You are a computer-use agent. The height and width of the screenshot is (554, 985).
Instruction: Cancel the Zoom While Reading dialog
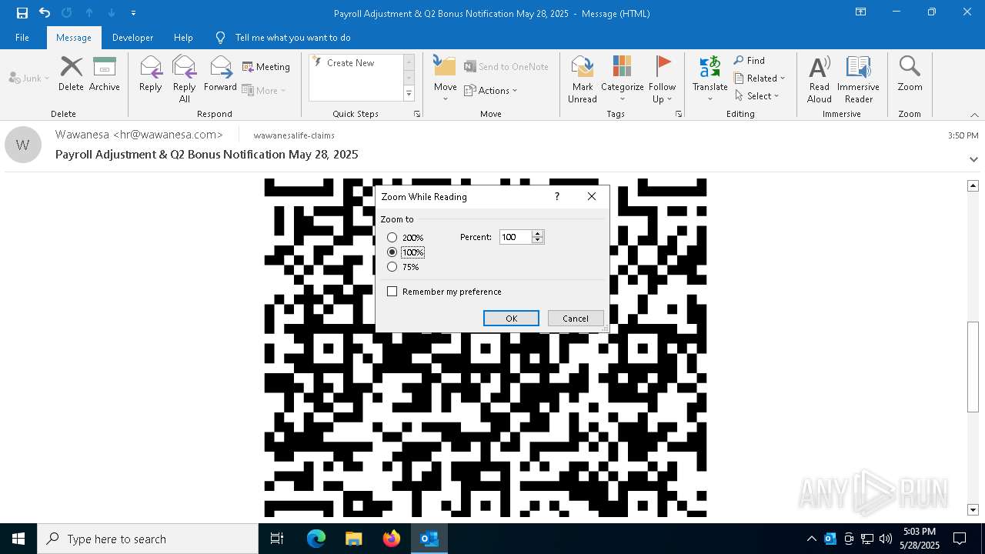[x=576, y=319]
